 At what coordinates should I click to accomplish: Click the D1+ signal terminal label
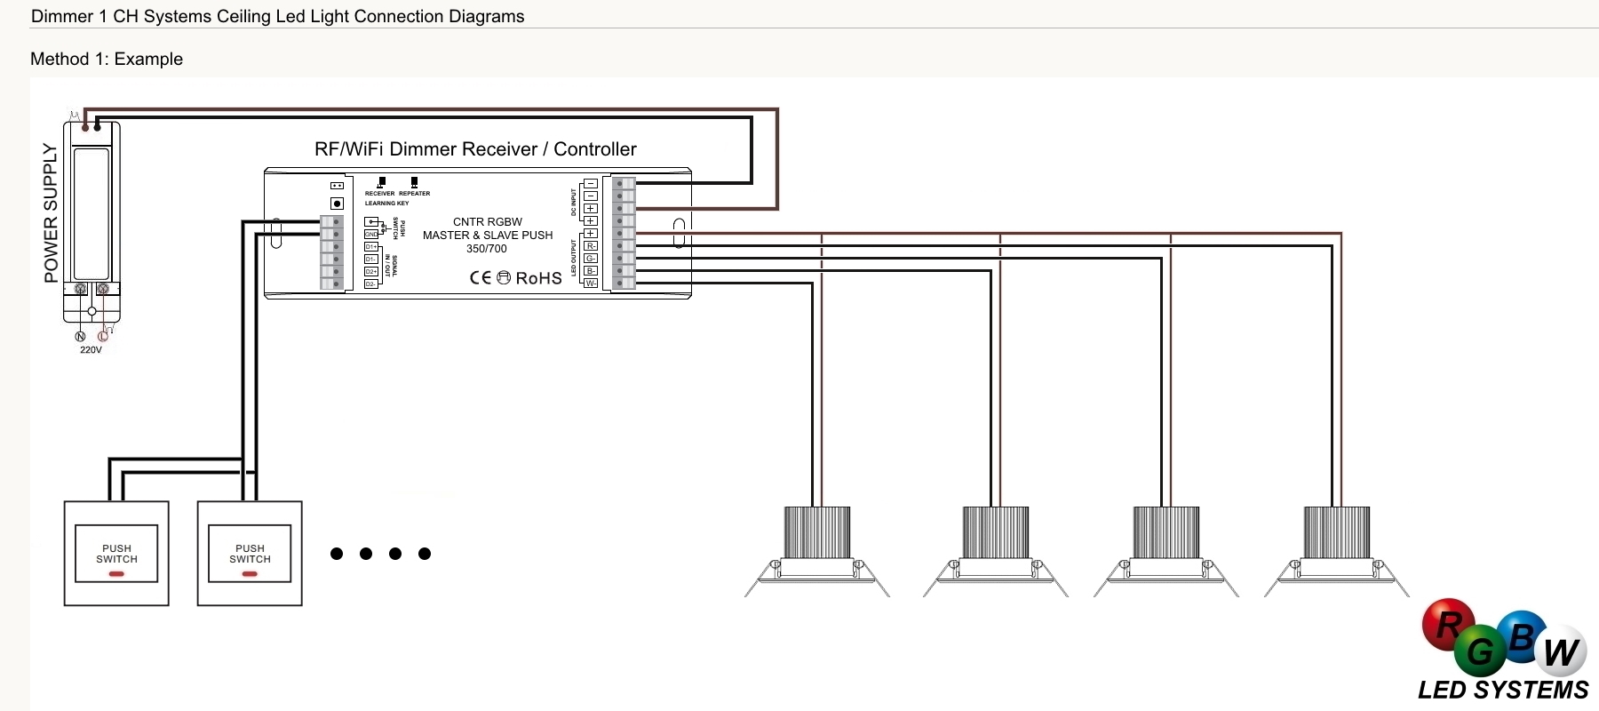click(x=371, y=247)
